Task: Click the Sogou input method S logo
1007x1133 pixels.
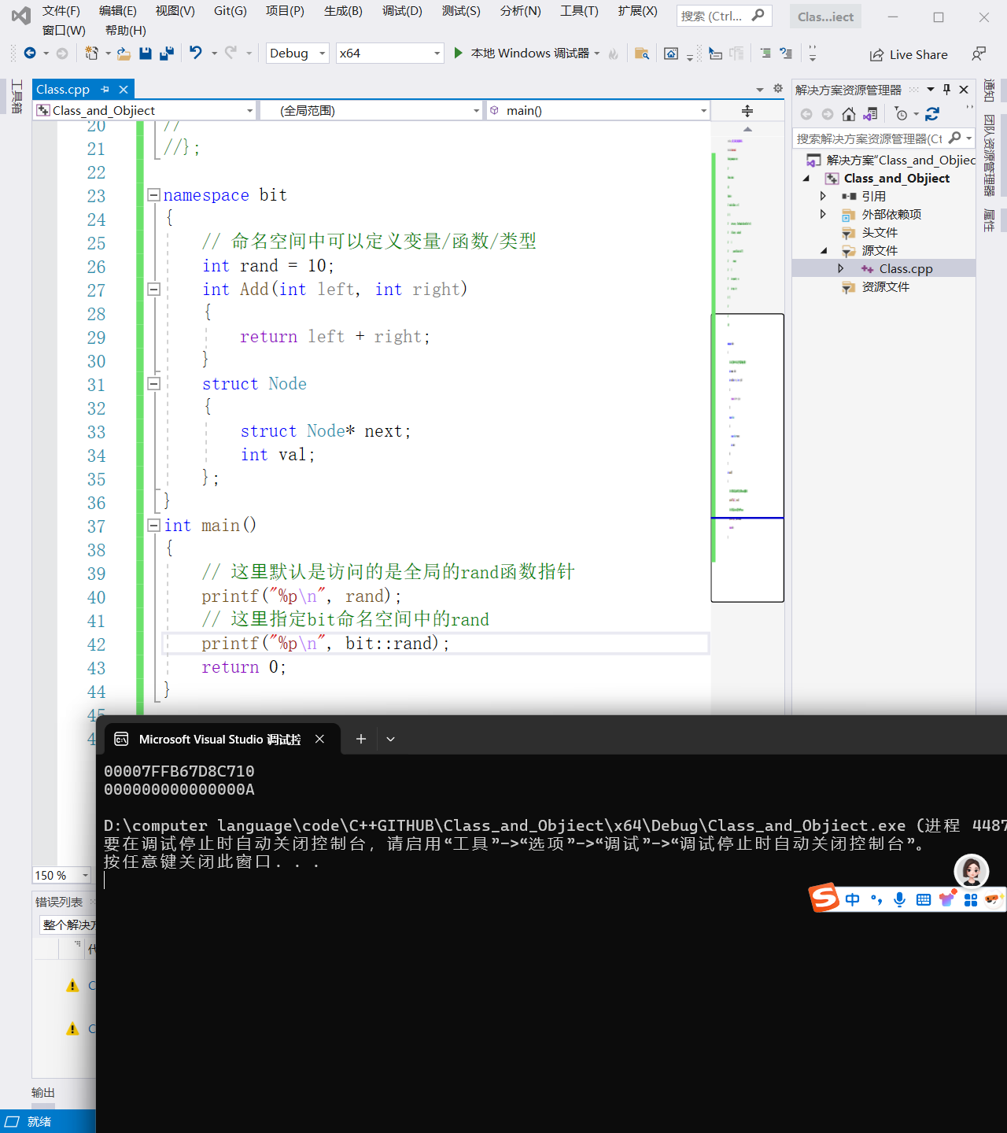Action: click(824, 898)
